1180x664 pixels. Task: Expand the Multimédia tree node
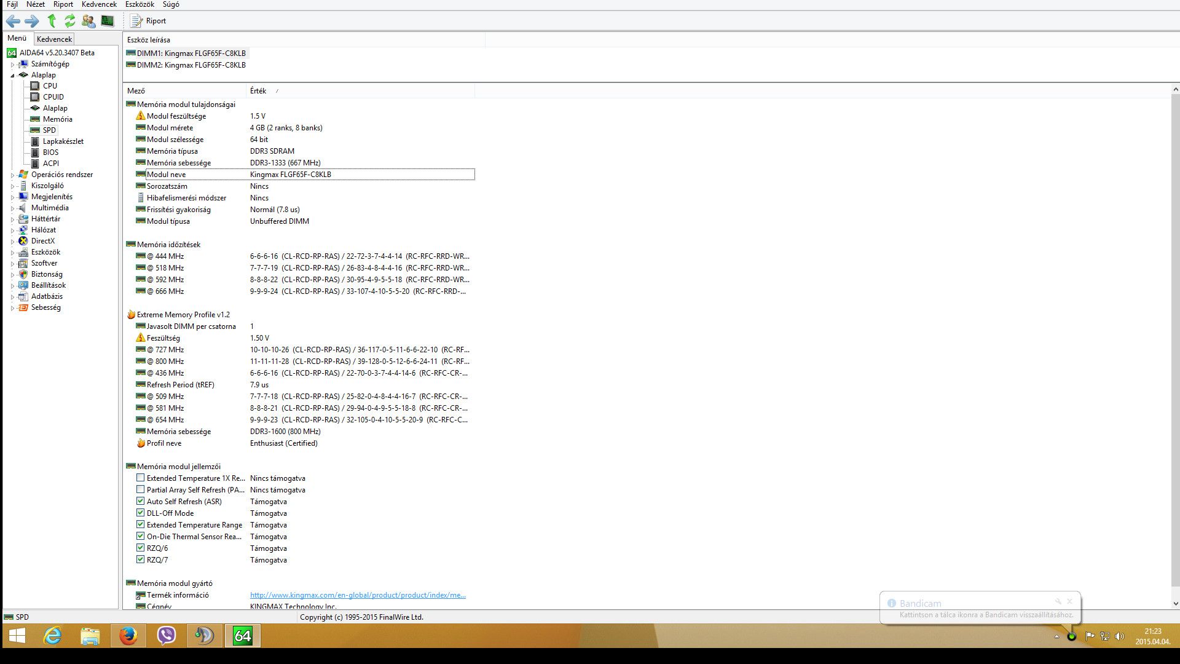pos(12,208)
